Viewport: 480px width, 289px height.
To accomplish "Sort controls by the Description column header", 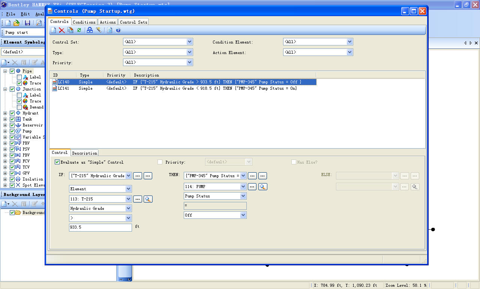I will point(223,75).
